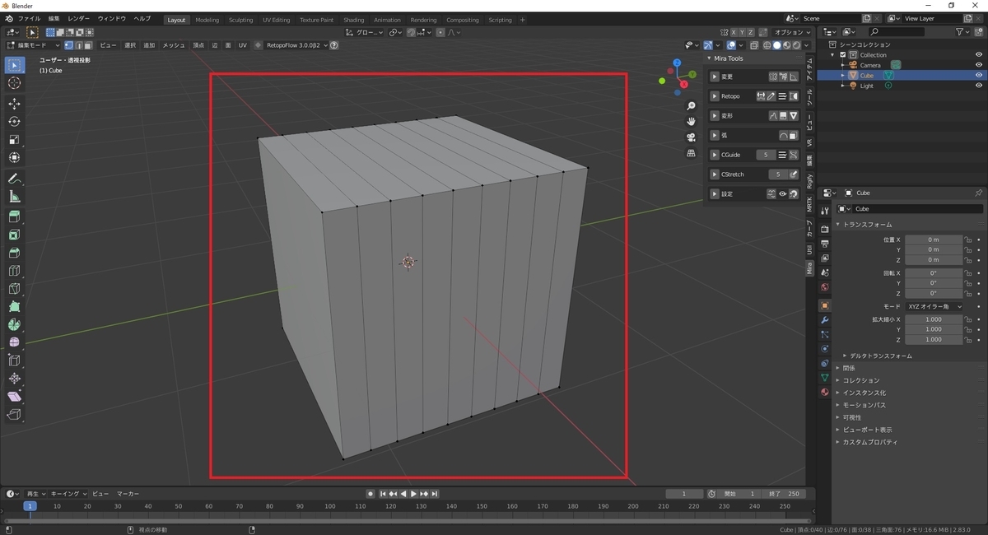Click the zoom magnifier icon in viewport
988x535 pixels.
click(x=692, y=105)
